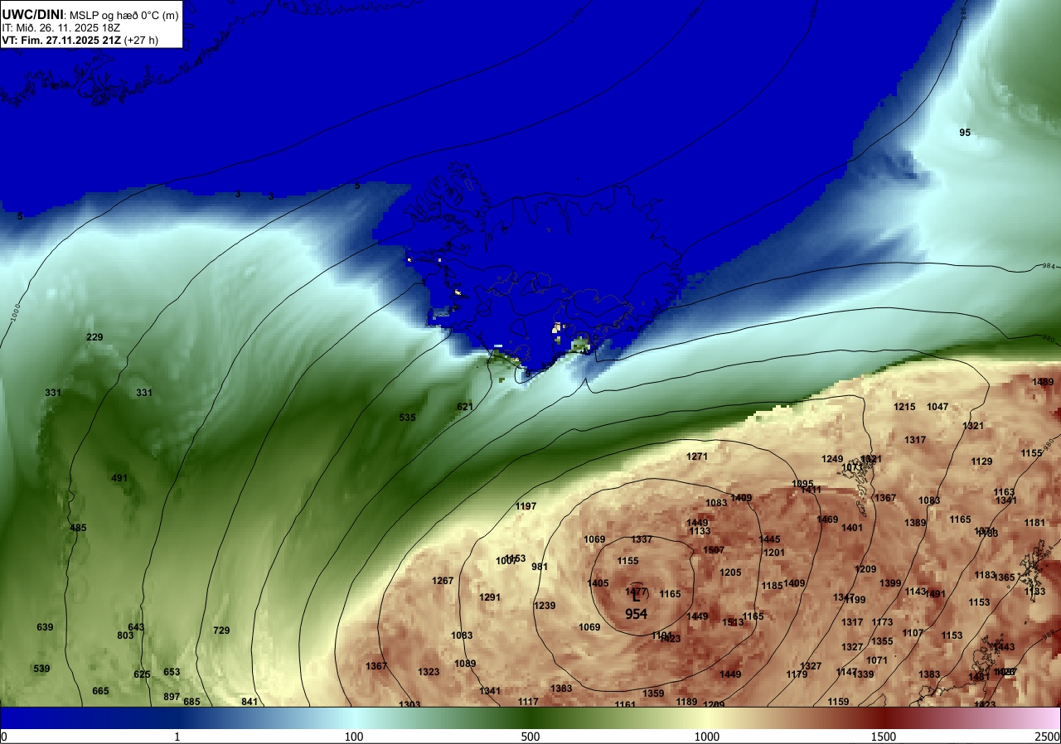
Task: Click the value 1107 on the map
Action: 913,633
